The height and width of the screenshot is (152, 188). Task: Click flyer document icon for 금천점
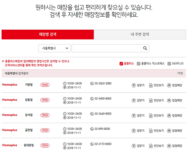pyautogui.click(x=151, y=131)
